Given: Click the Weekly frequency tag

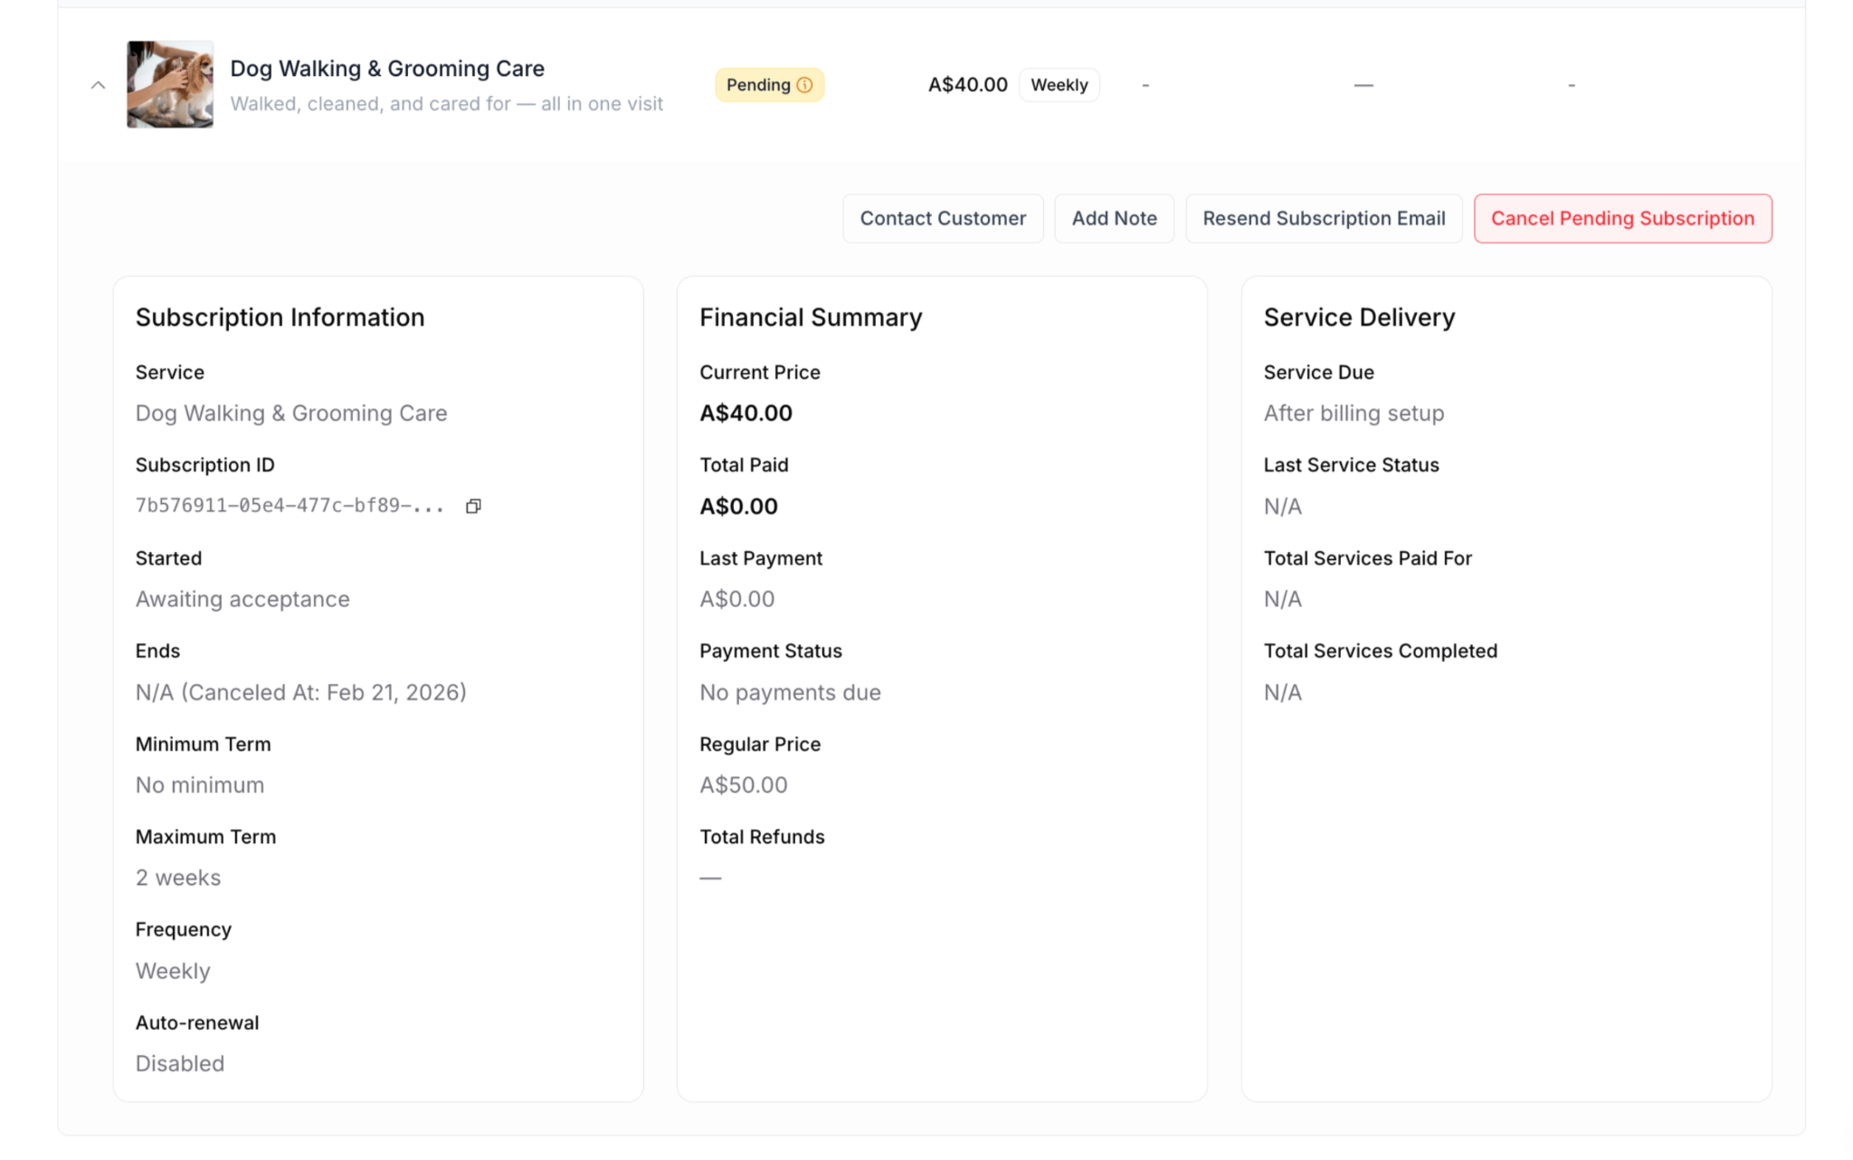Looking at the screenshot, I should [1059, 85].
